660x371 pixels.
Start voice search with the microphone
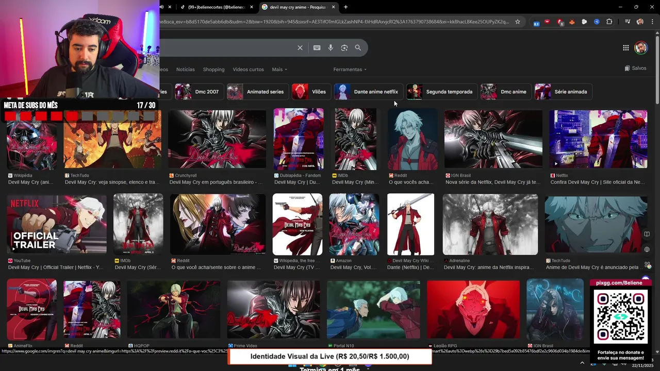point(331,48)
